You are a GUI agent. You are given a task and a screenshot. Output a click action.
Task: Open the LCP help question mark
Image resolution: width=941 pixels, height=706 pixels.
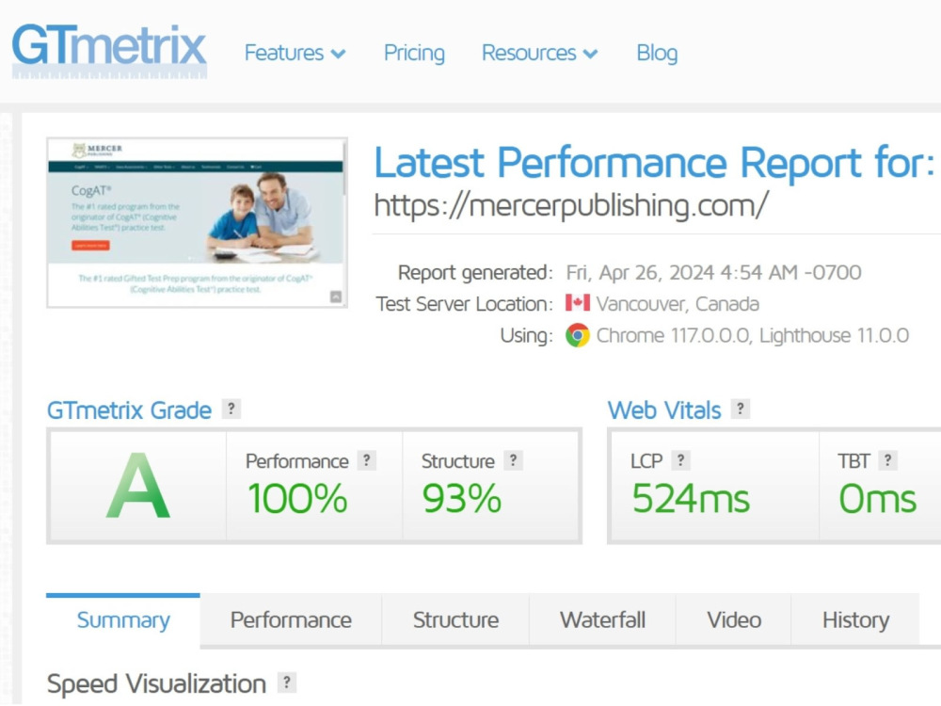point(680,460)
